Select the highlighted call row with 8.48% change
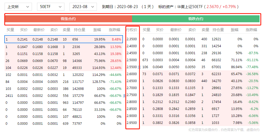Screen dimensions: 262x136 (64, 39)
